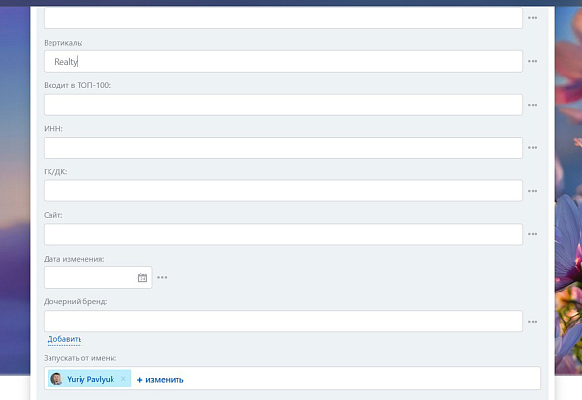The image size is (582, 400).
Task: Click Добавить link under Дочерний бренд
Action: (x=64, y=339)
